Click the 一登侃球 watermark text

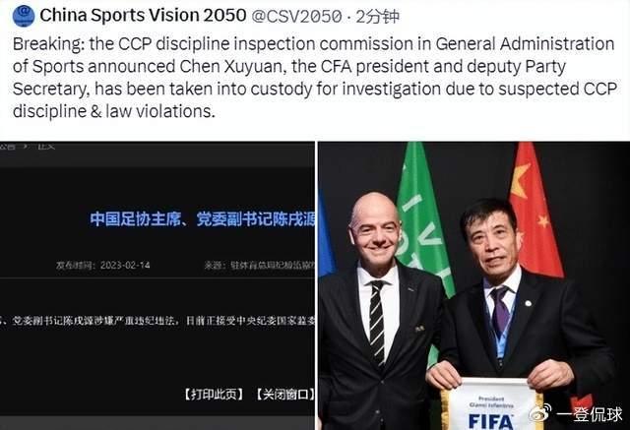[590, 414]
